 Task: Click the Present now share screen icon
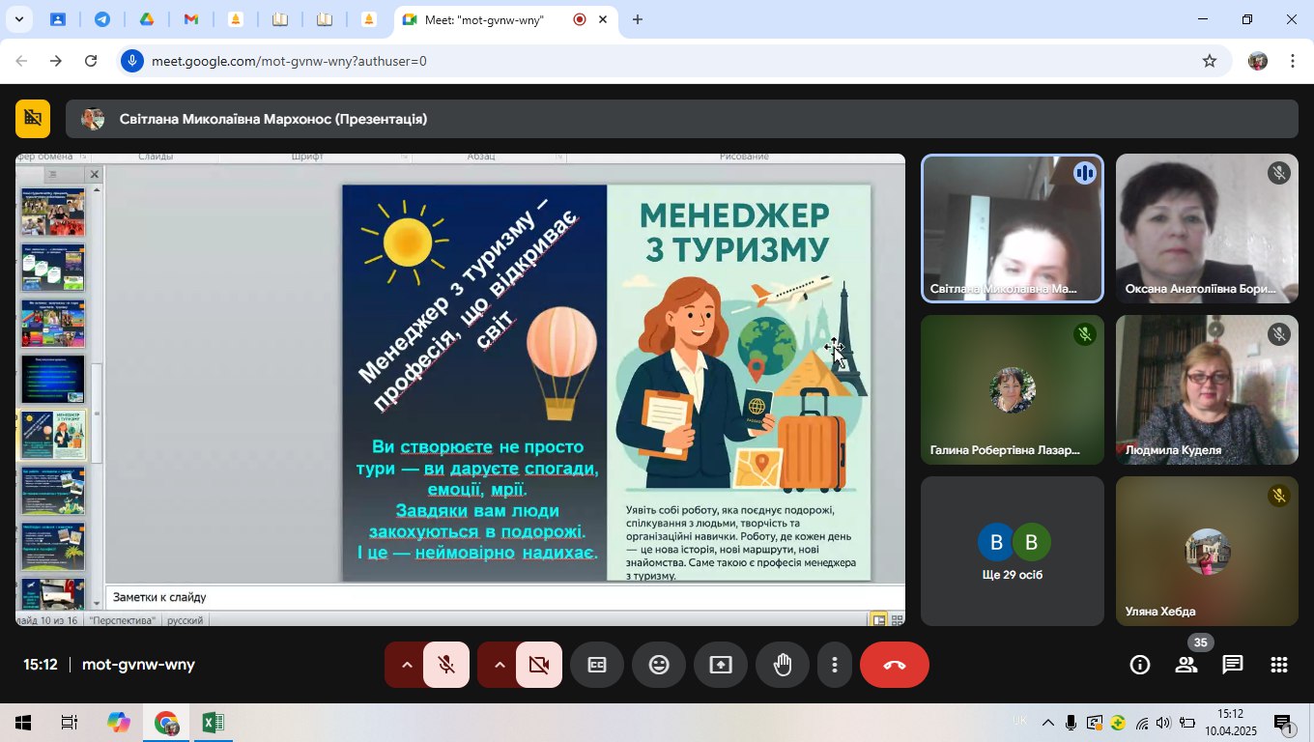point(721,665)
